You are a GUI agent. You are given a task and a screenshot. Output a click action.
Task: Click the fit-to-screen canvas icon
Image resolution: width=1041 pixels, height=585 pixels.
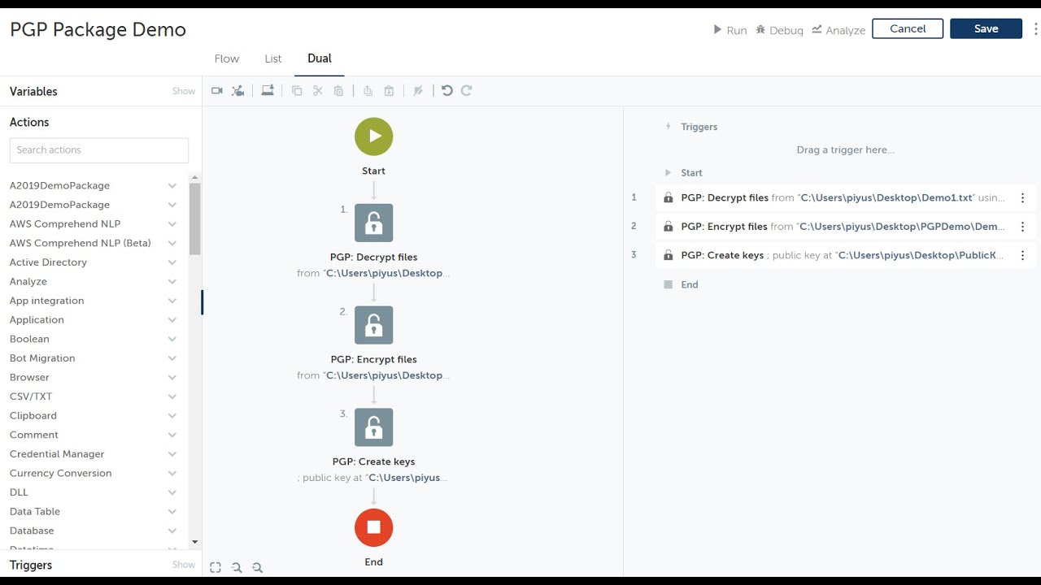click(x=216, y=568)
